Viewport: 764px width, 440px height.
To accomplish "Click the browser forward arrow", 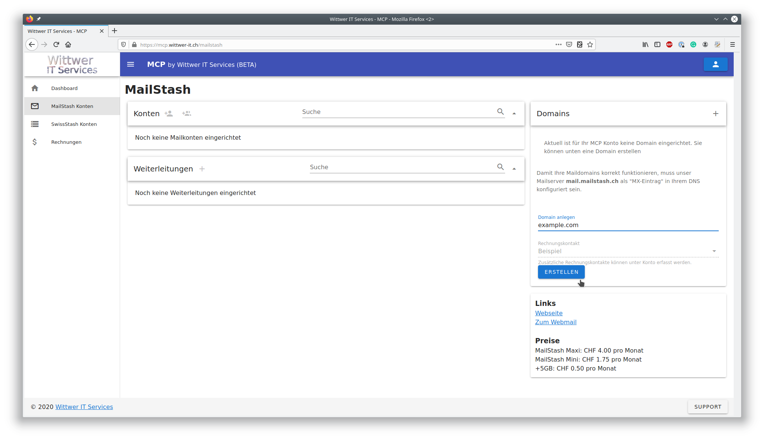I will [x=44, y=44].
